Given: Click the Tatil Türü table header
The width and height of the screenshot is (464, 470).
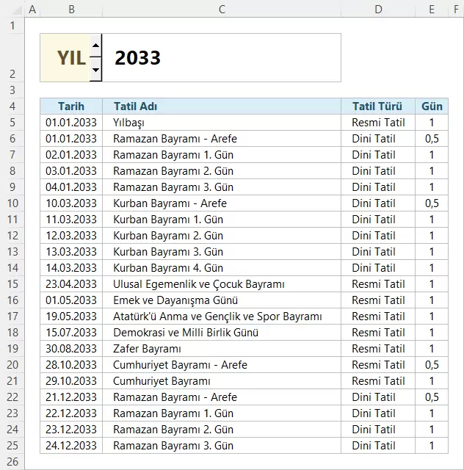Looking at the screenshot, I should [x=378, y=106].
